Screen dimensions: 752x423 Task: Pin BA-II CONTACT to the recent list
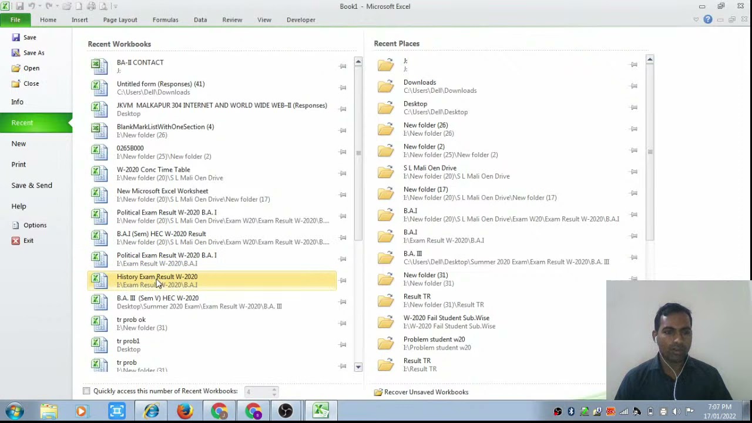[343, 66]
